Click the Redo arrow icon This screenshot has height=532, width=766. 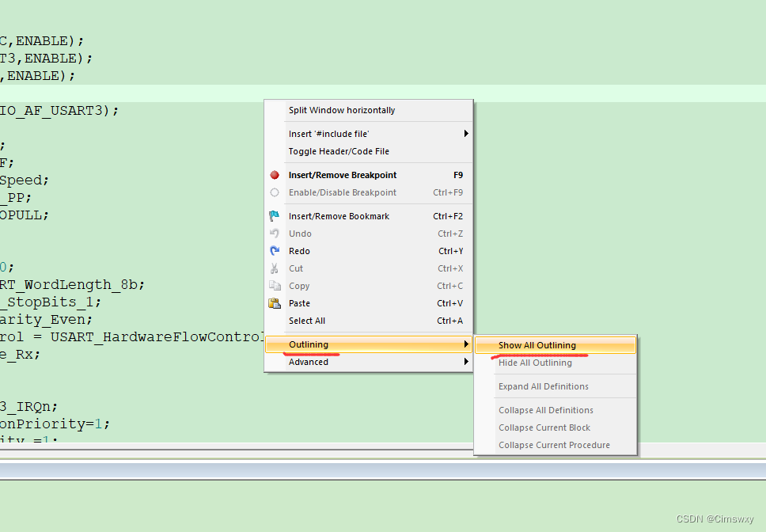click(275, 251)
